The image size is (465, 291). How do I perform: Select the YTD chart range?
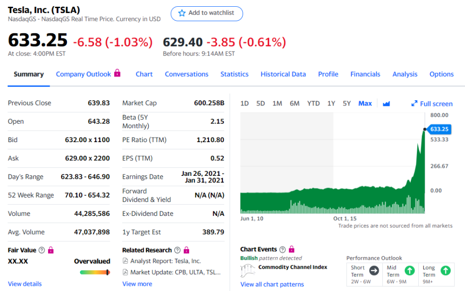313,104
